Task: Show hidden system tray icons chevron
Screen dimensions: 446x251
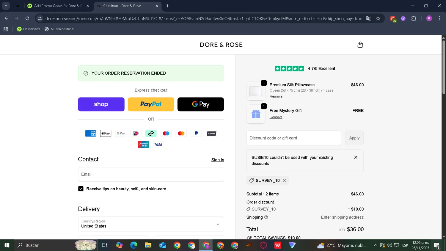Action: point(376,245)
